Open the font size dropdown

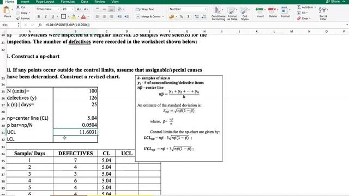[x=73, y=9]
